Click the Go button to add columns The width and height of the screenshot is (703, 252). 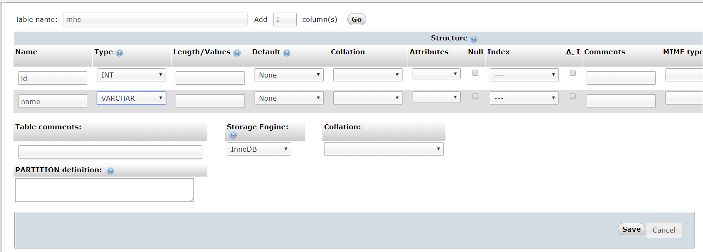(357, 19)
